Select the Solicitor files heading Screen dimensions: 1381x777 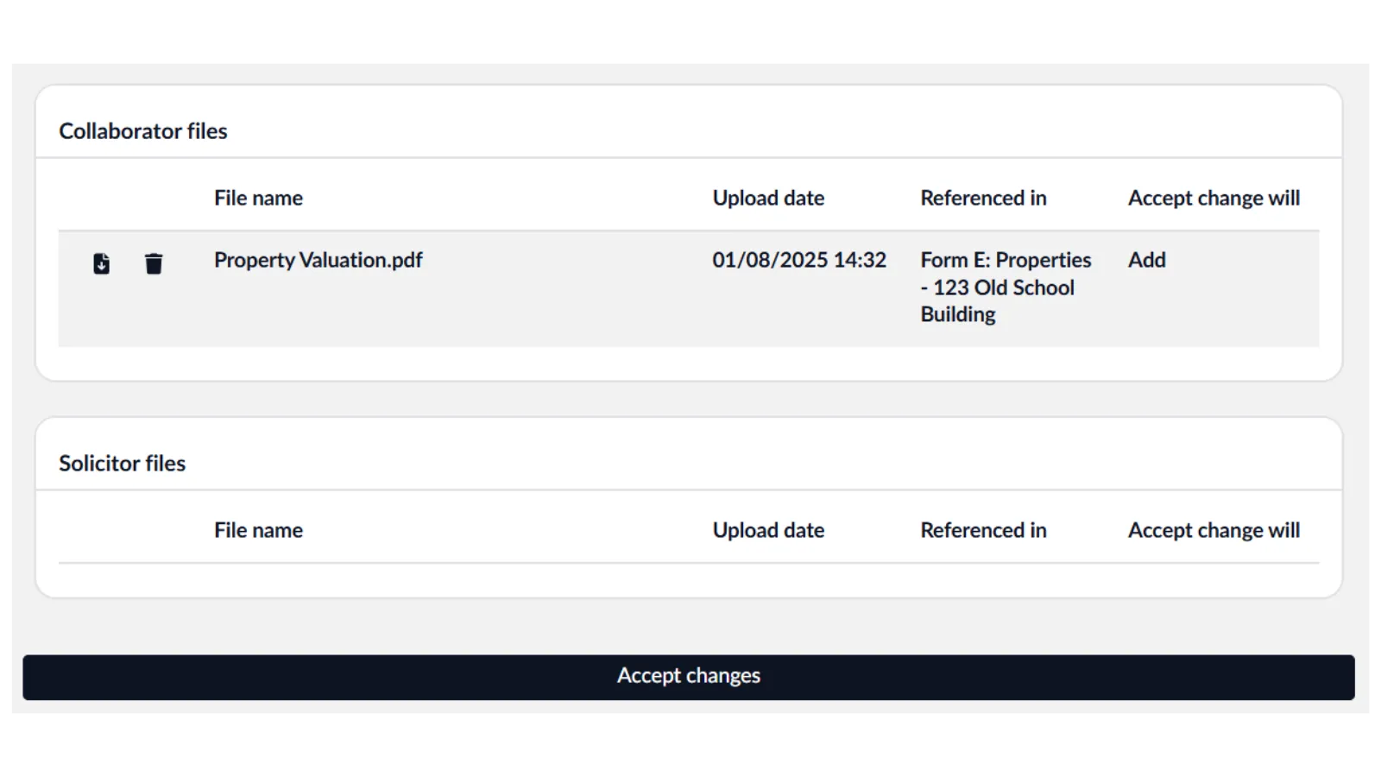coord(122,464)
